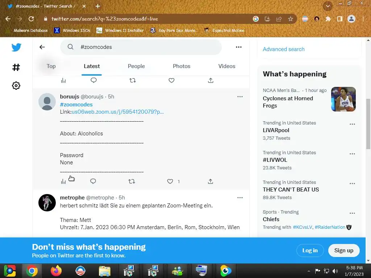The width and height of the screenshot is (371, 278).
Task: Open Firefox from the taskbar
Action: coord(56,271)
